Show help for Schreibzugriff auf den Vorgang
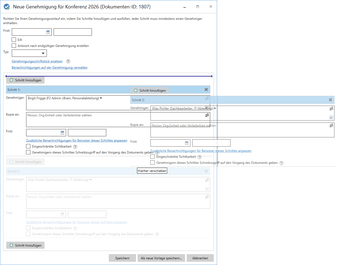Screen dimensions: 340x265 157,152
